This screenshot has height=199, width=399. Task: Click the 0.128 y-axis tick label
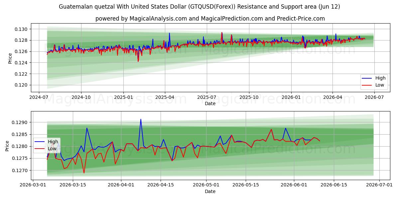pos(21,40)
